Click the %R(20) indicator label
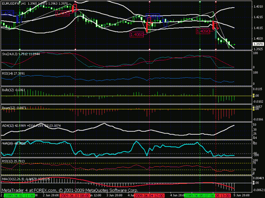The height and width of the screenshot is (198, 265). (14, 143)
